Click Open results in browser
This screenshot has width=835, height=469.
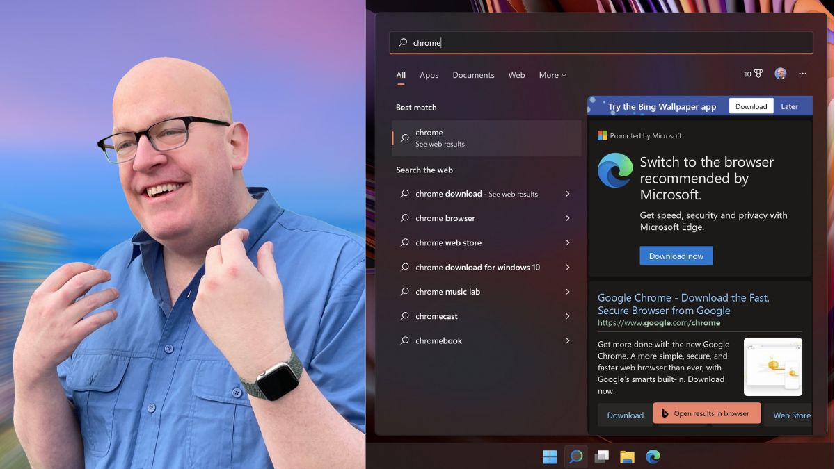click(x=707, y=413)
